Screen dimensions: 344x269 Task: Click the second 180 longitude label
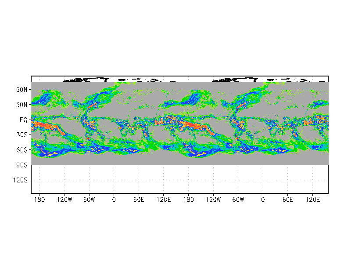point(189,200)
